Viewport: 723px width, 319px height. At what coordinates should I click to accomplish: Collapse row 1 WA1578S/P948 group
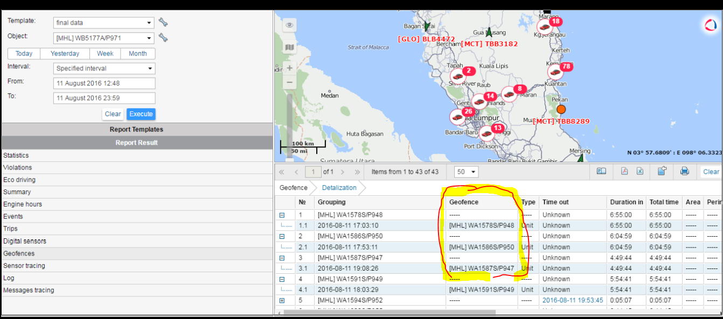(x=282, y=215)
